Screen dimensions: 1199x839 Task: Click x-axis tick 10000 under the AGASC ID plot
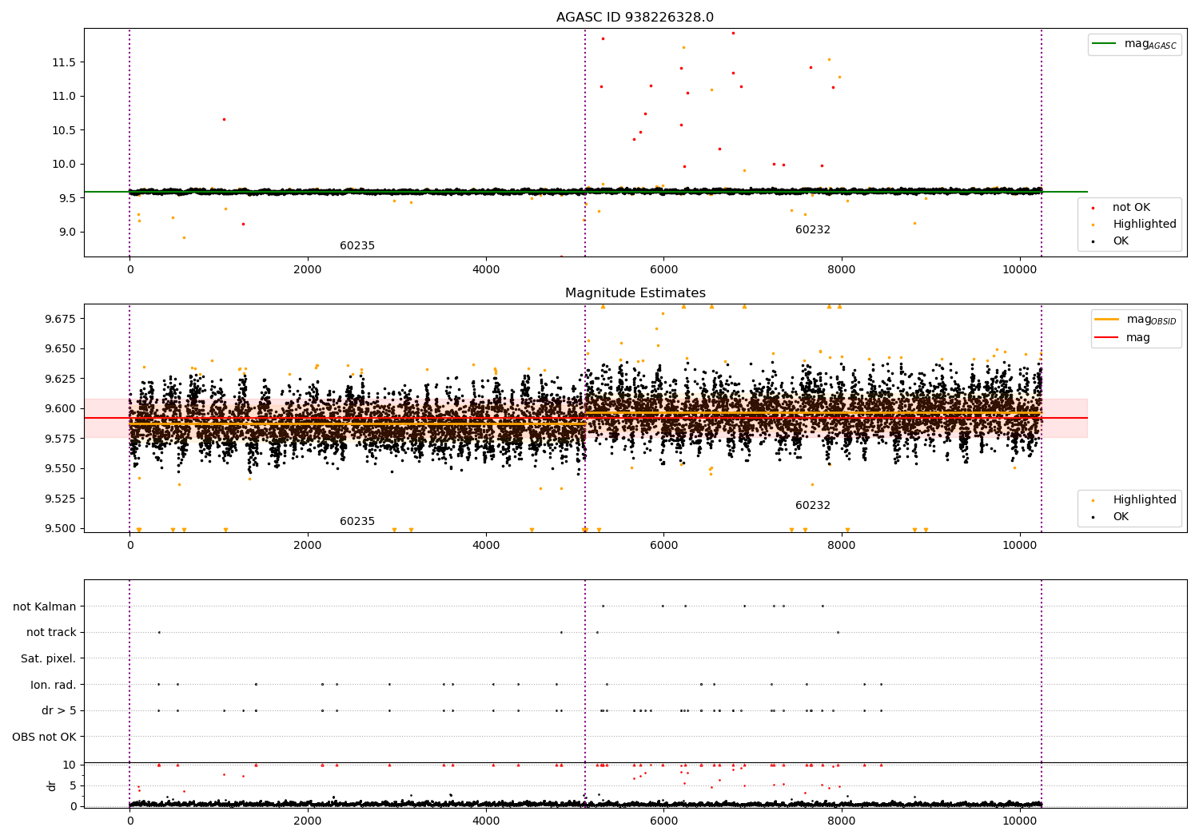[x=1020, y=270]
